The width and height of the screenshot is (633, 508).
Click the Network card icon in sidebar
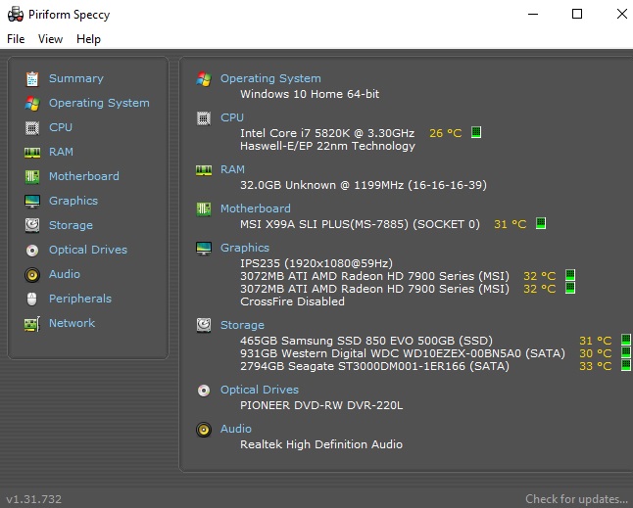(x=32, y=323)
